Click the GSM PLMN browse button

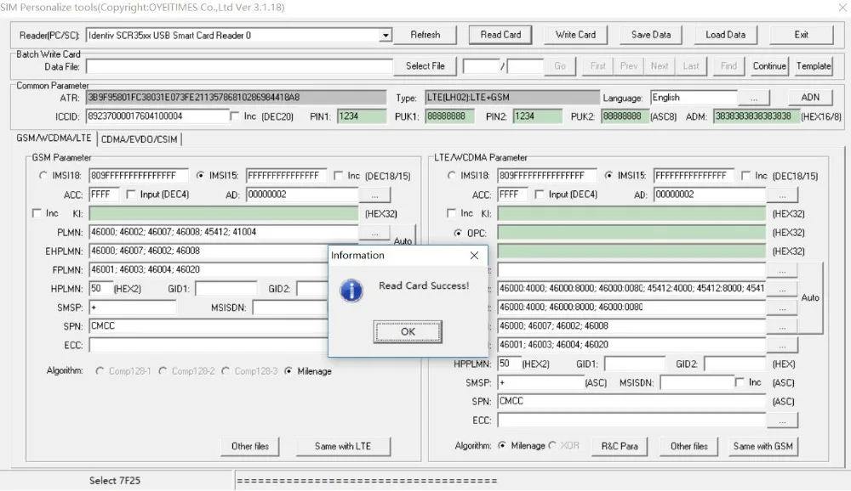point(374,233)
